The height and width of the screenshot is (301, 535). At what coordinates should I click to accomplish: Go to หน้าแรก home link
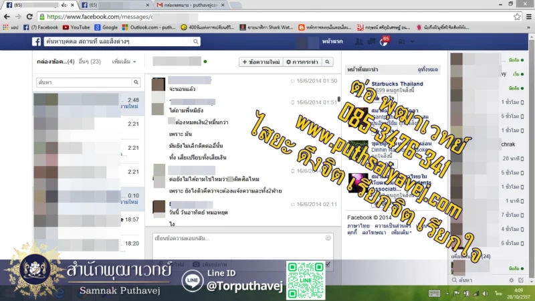[332, 41]
